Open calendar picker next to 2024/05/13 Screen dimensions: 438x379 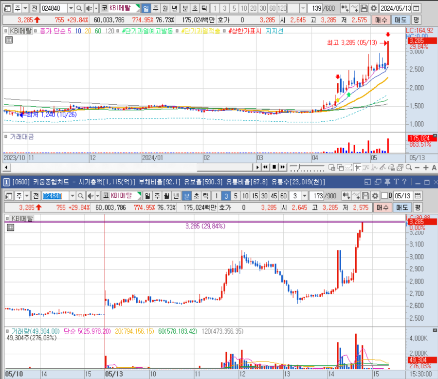(x=416, y=8)
